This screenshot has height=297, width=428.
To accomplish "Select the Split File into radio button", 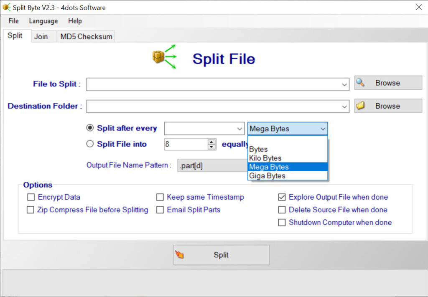I will coord(90,144).
